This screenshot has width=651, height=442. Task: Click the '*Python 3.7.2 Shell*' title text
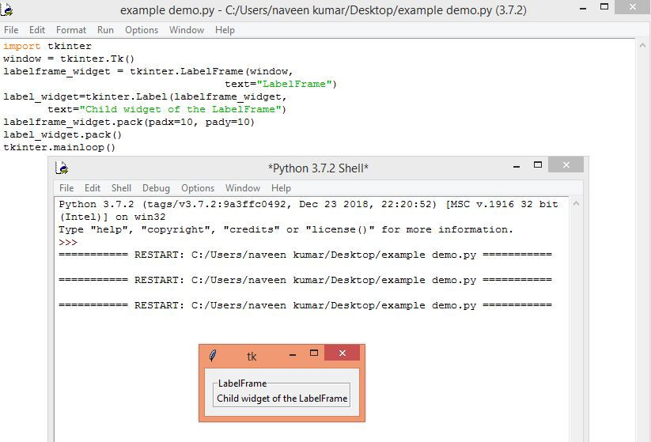[x=318, y=168]
